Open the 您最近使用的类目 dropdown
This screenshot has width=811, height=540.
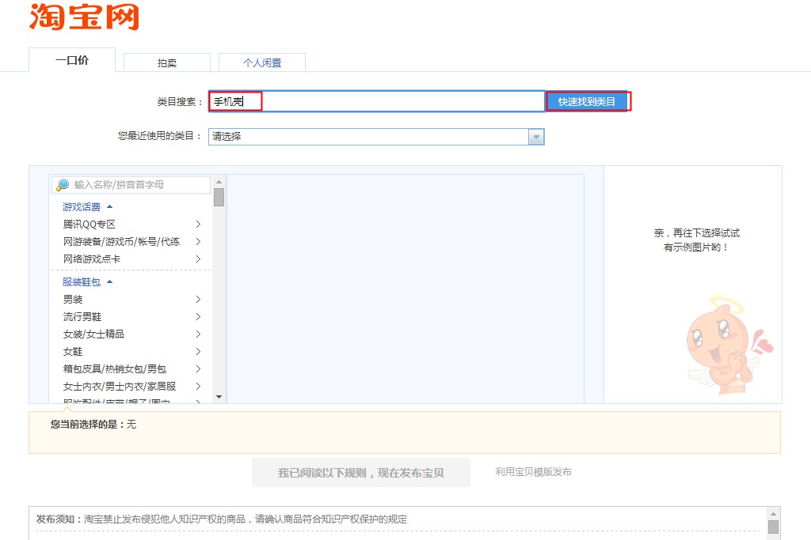click(376, 136)
